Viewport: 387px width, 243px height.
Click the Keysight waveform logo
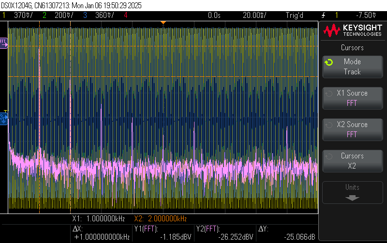pos(332,30)
